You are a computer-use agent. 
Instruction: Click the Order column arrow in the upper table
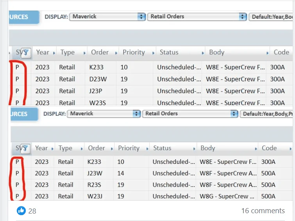point(116,53)
